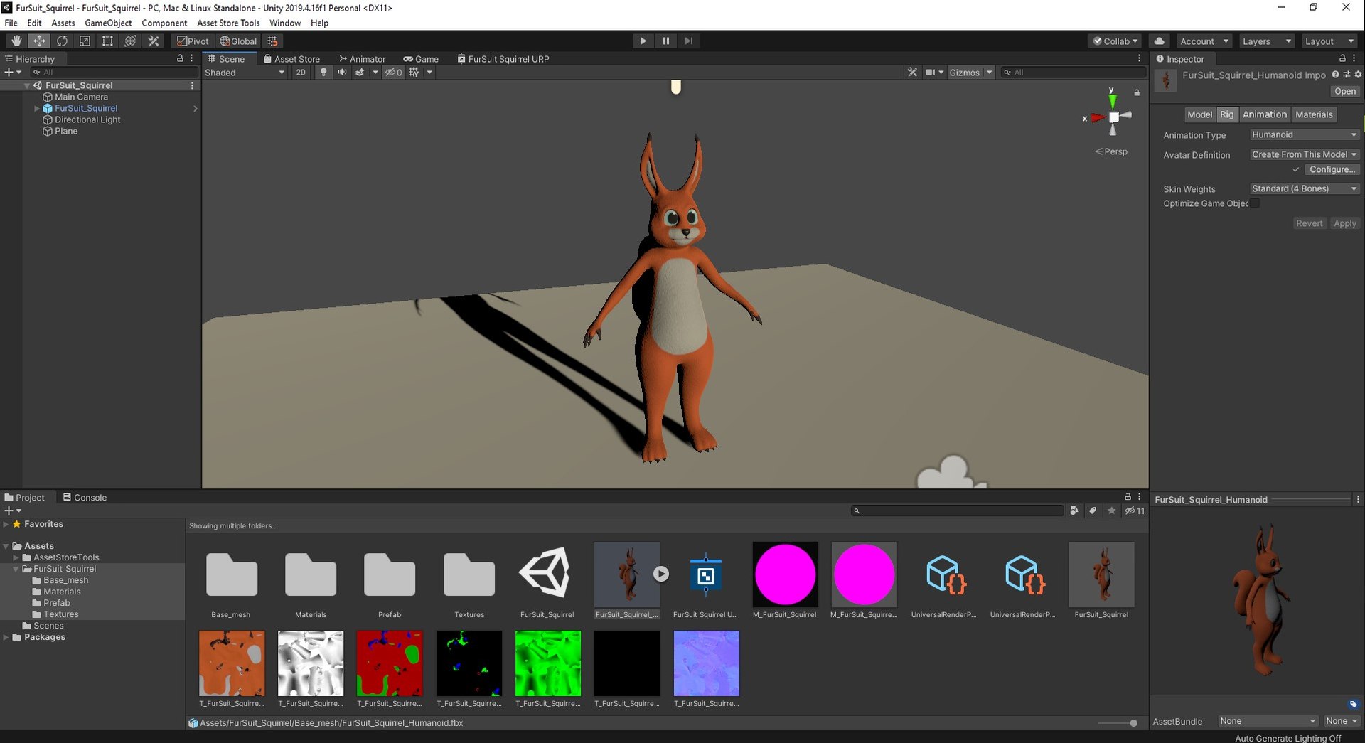This screenshot has height=743, width=1365.
Task: Switch to the Console tab
Action: click(x=85, y=498)
